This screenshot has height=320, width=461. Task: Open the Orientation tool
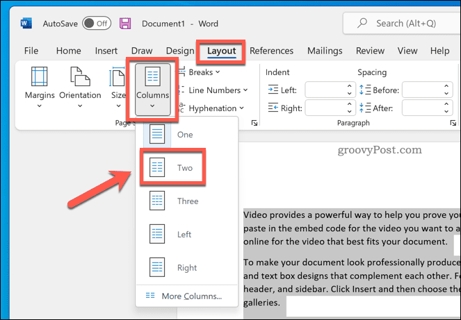pos(80,87)
